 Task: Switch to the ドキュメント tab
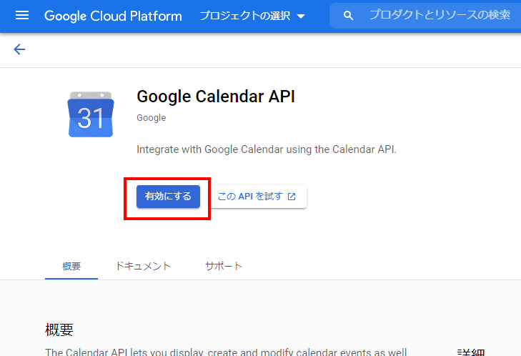(x=143, y=266)
